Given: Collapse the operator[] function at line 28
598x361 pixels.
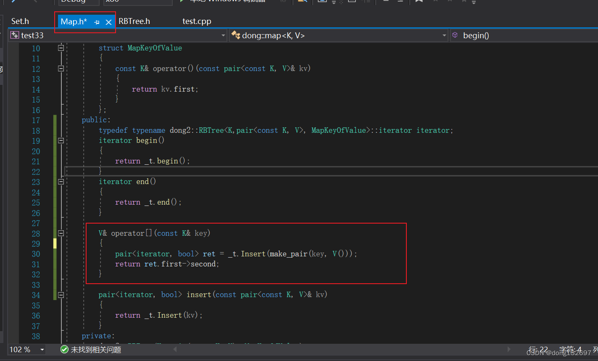Looking at the screenshot, I should point(61,233).
